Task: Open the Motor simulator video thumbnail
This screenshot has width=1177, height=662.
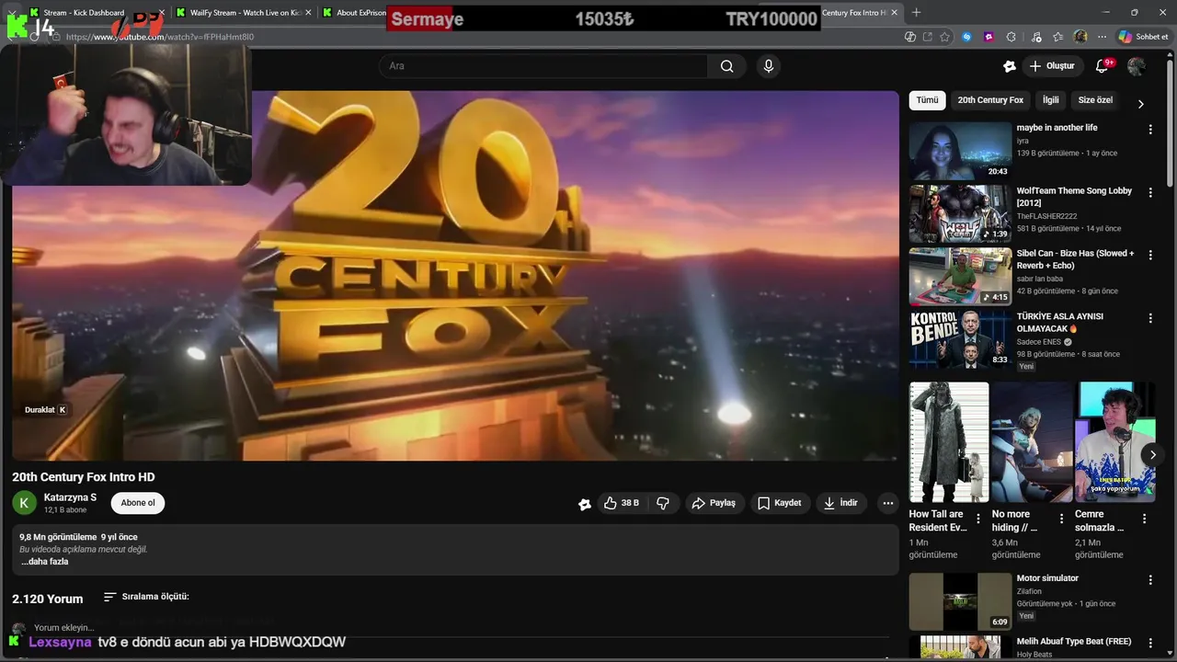Action: tap(960, 601)
